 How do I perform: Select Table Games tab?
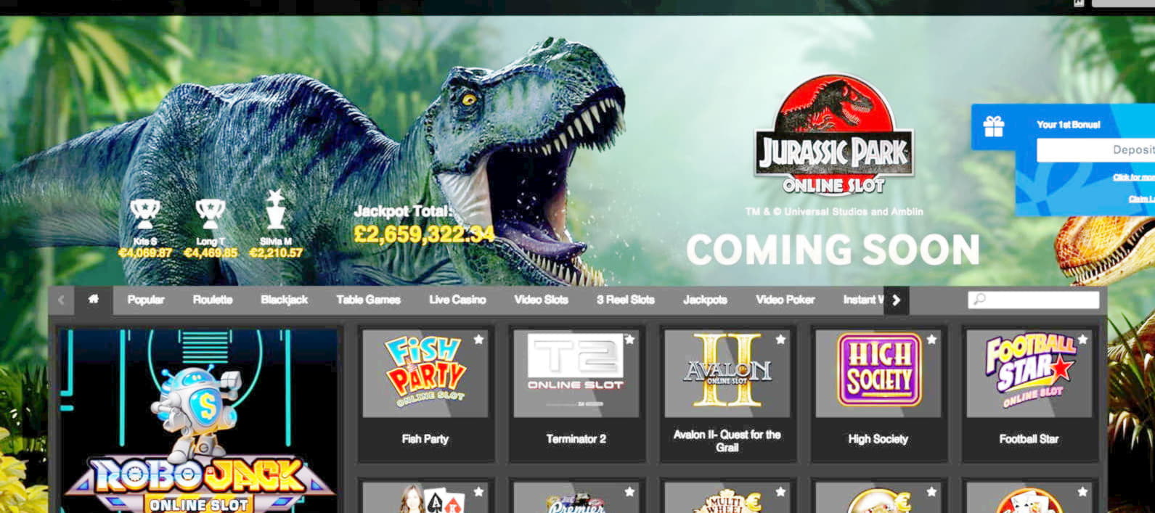pyautogui.click(x=368, y=300)
